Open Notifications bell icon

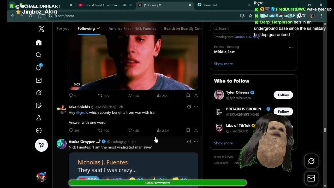[39, 67]
